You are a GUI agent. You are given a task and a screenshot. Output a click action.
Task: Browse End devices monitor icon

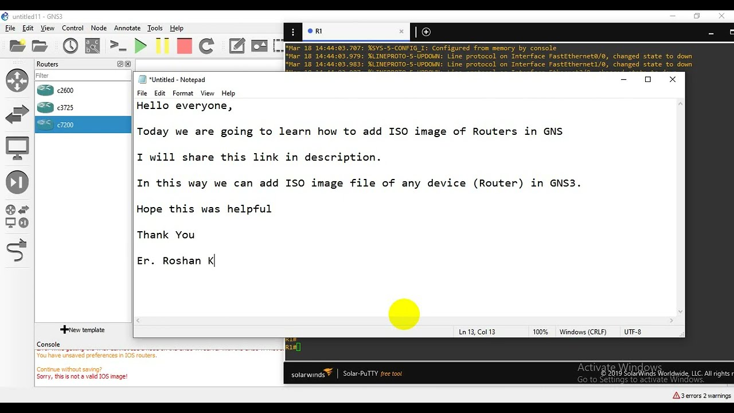point(17,149)
